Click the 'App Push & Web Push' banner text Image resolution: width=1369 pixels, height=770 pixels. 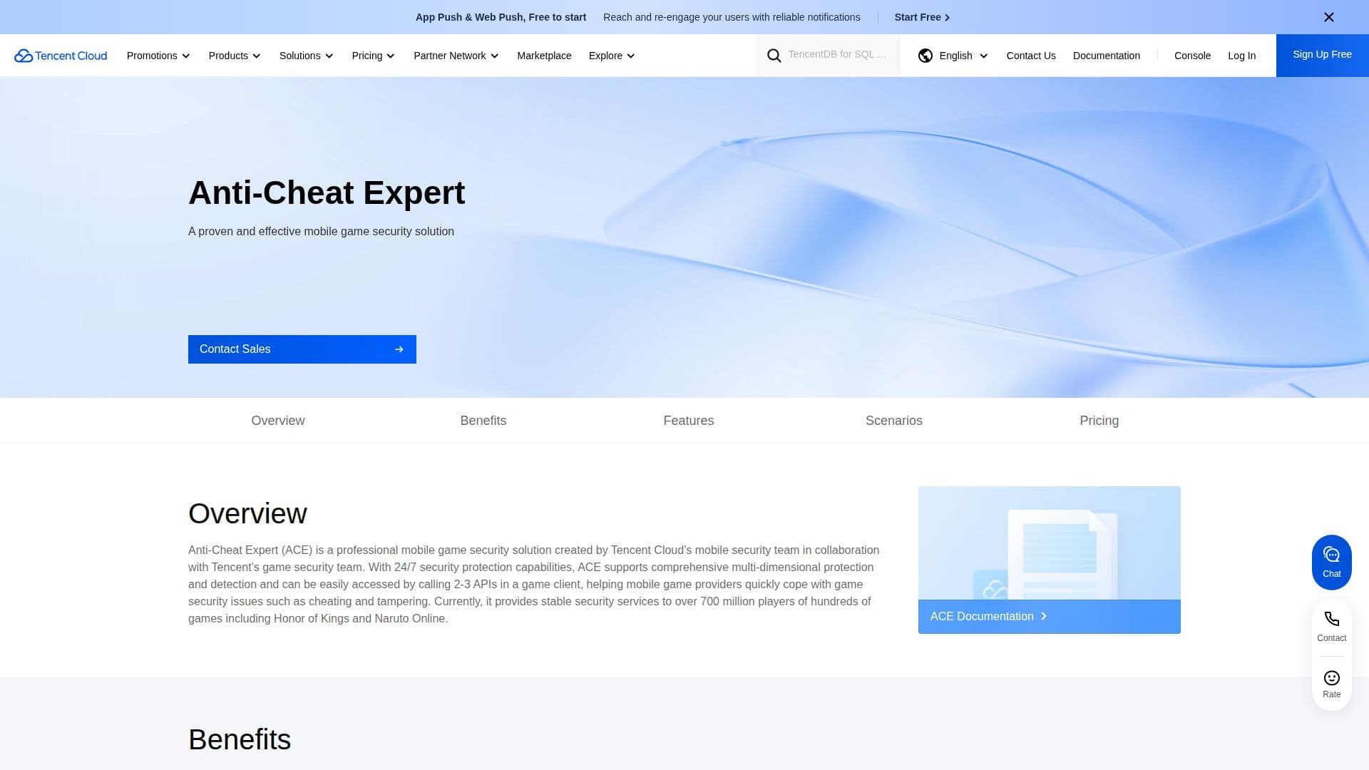[x=501, y=17]
